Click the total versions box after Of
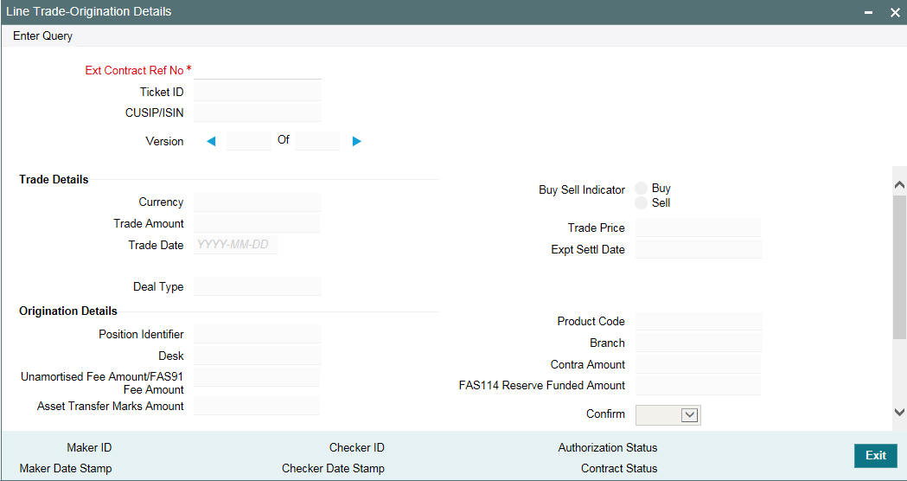Screen dimensions: 907x481 [317, 141]
